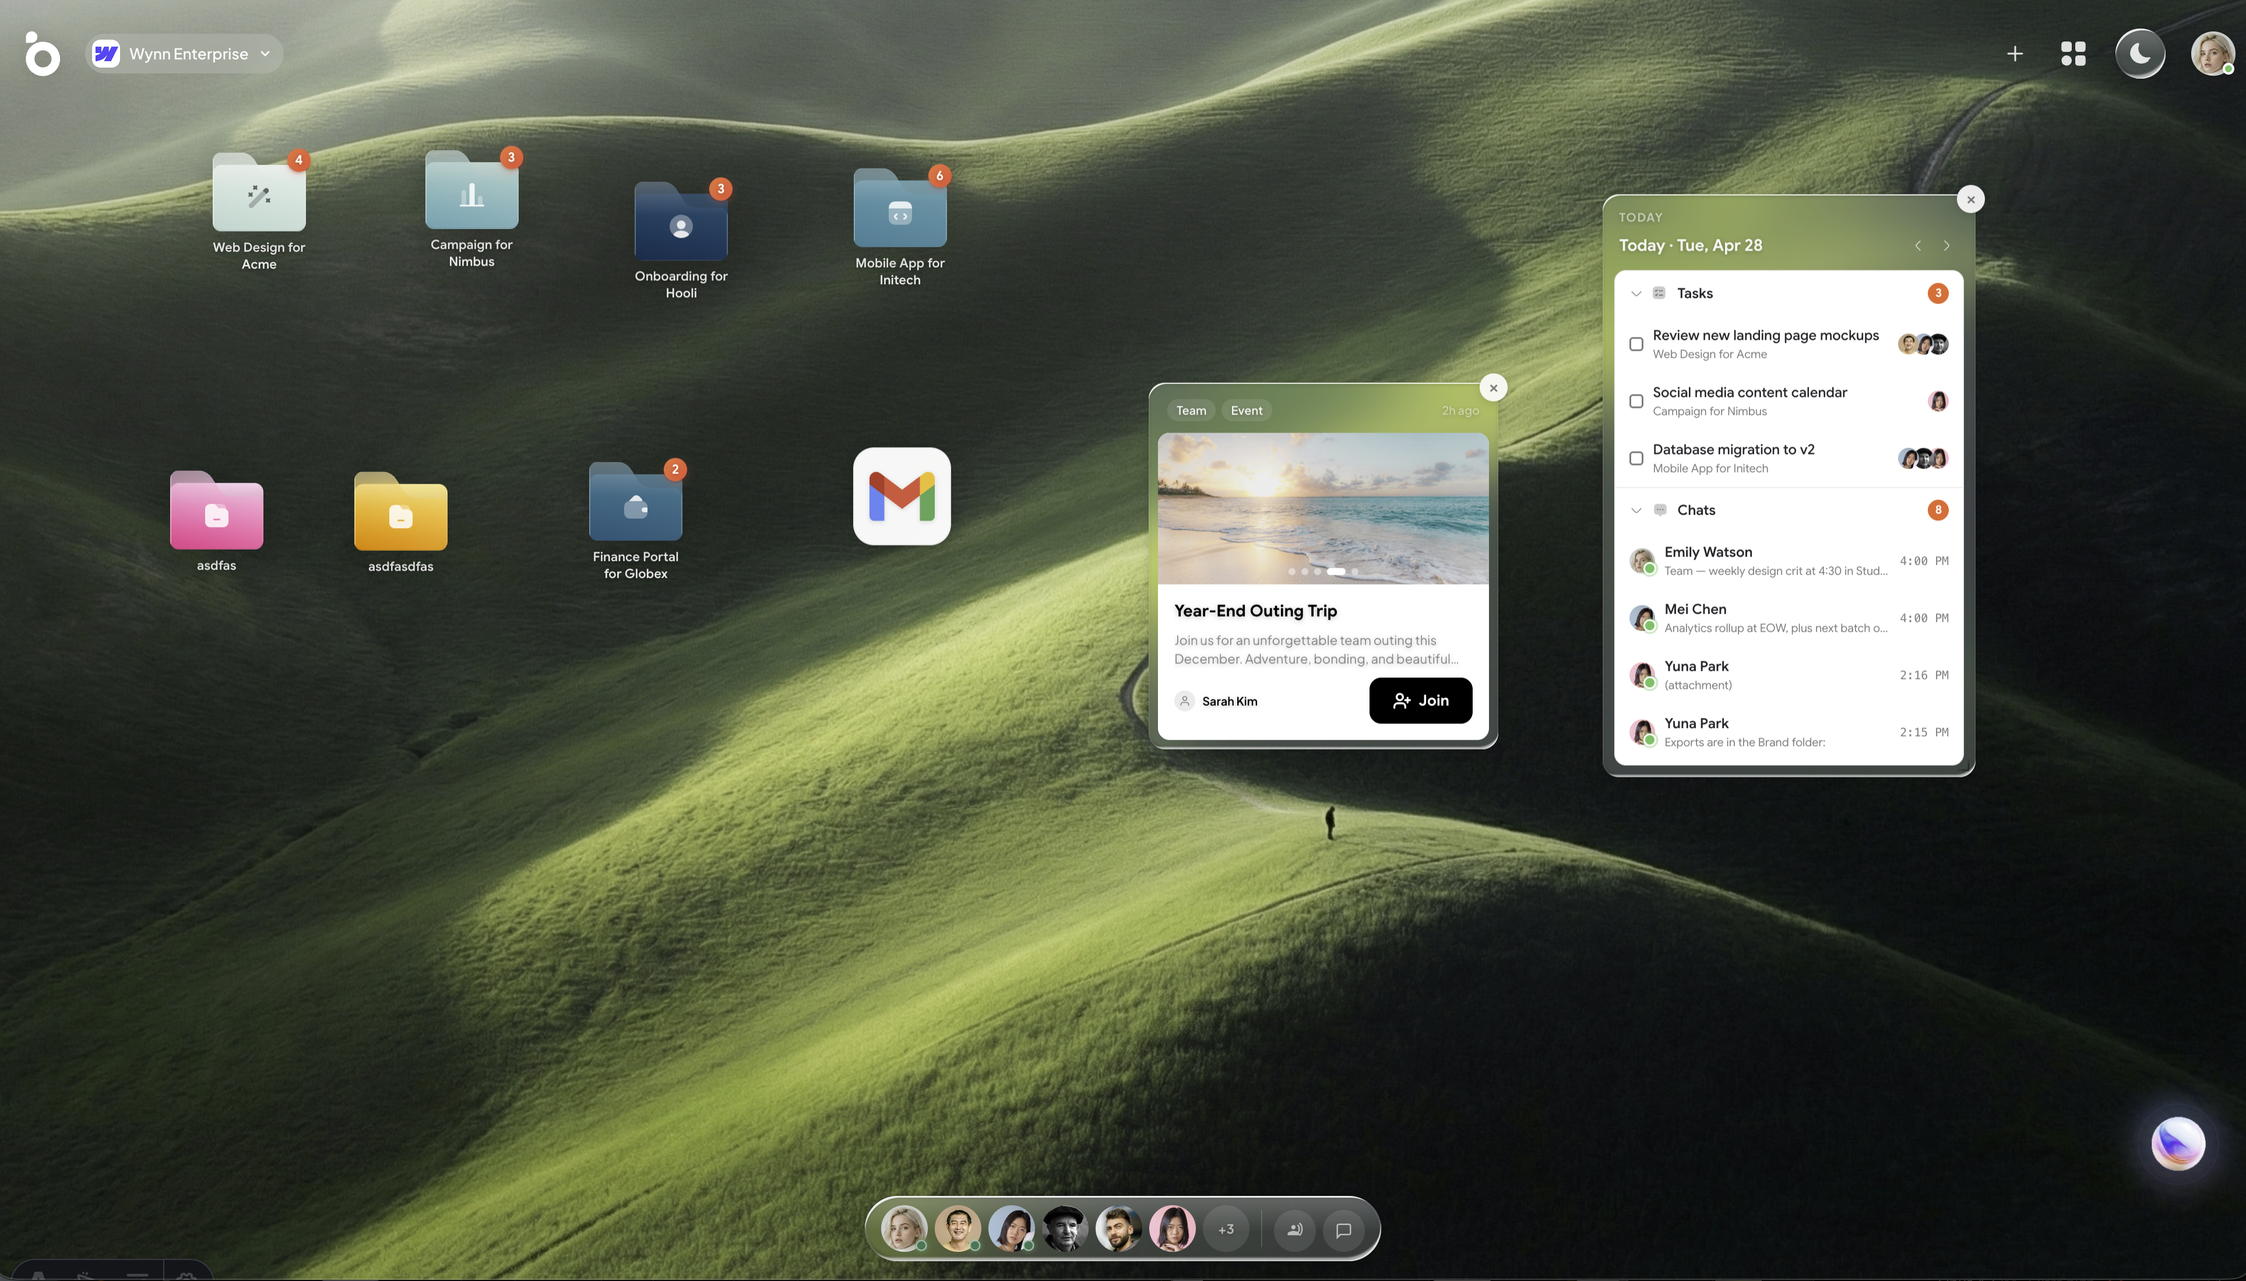Join the Year-End Outing Trip
This screenshot has height=1281, width=2246.
(1420, 701)
